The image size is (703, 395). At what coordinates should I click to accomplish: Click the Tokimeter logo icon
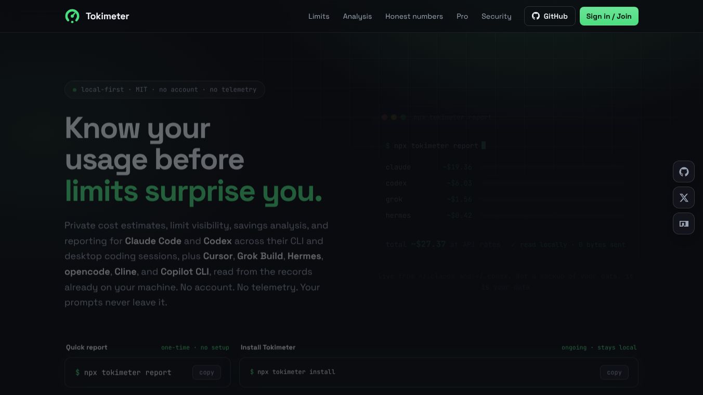(x=72, y=16)
